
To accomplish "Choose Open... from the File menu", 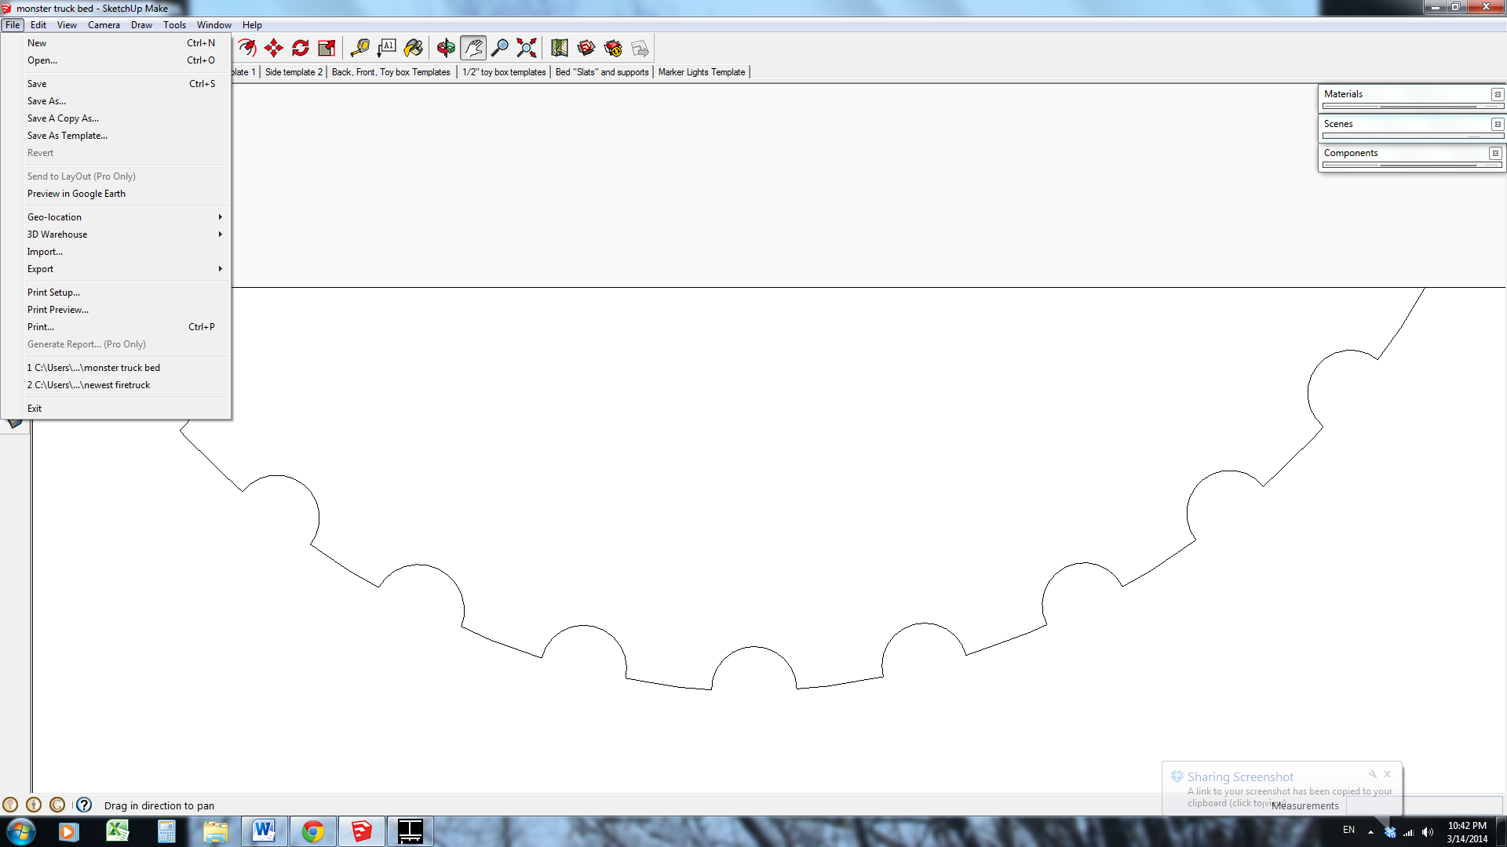I will click(x=116, y=60).
